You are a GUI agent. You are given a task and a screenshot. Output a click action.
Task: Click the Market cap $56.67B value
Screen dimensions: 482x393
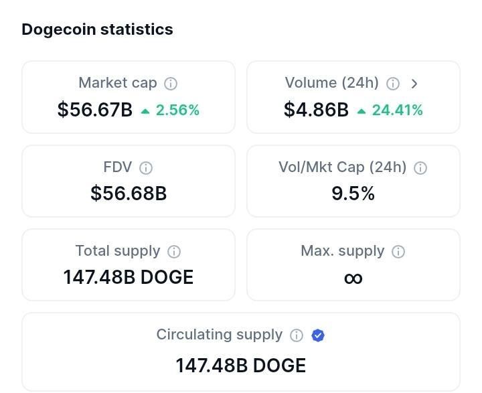click(x=94, y=110)
